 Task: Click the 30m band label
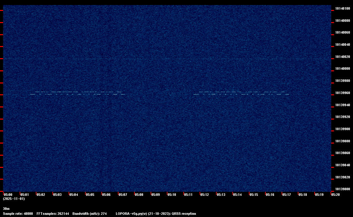pyautogui.click(x=6, y=209)
